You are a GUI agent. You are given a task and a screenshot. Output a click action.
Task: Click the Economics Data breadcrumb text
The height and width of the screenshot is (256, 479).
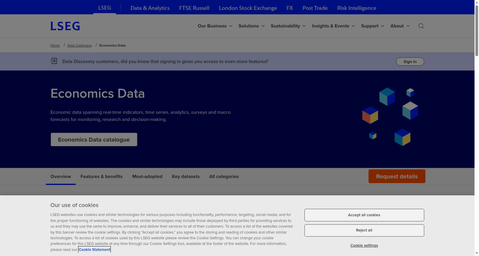coord(112,45)
